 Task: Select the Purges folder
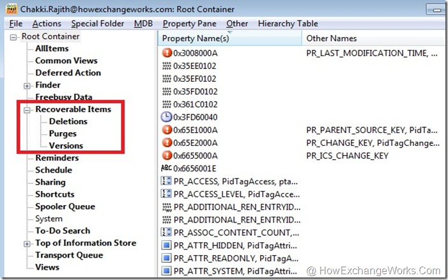coord(63,134)
